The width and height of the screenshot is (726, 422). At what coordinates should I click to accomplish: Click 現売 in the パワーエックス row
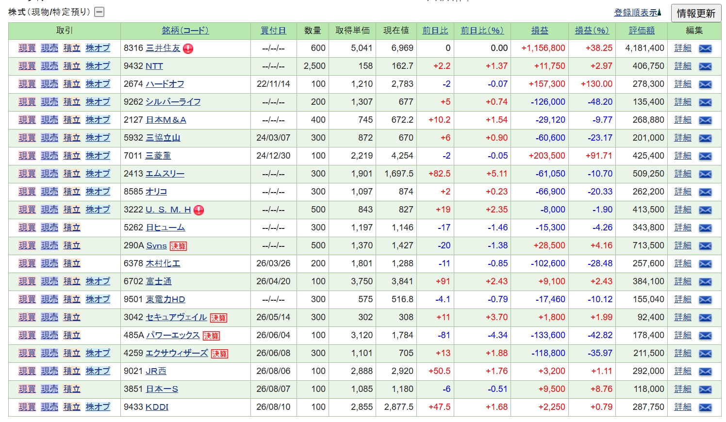click(x=49, y=335)
